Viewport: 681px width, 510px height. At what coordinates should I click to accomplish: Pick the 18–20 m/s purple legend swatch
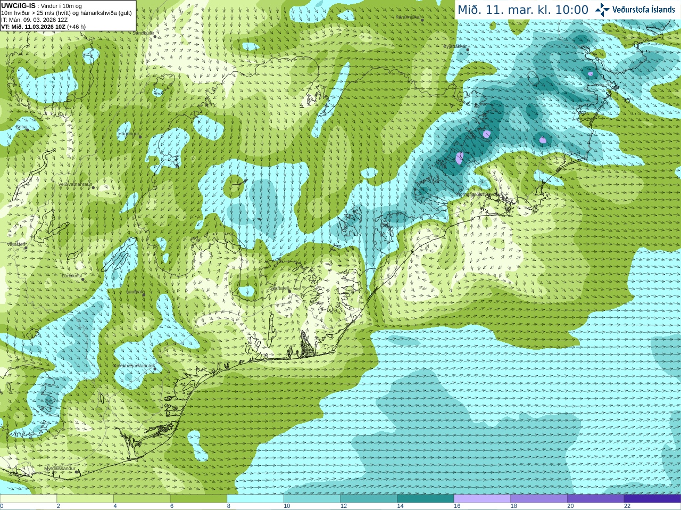pos(539,499)
